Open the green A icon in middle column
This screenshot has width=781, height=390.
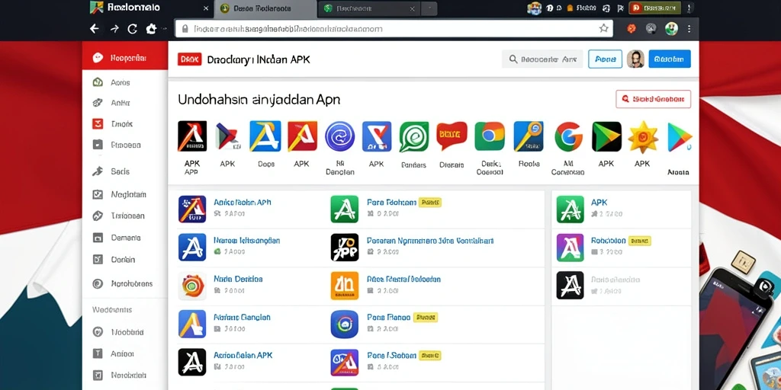[x=345, y=209]
